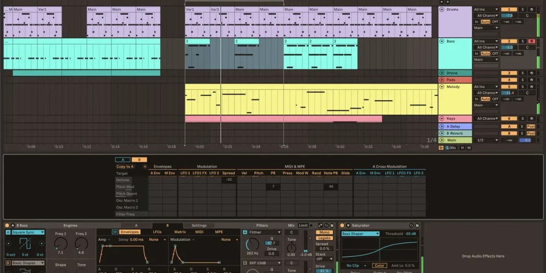Viewport: 546px width, 273px height.
Task: Toggle Post on the A Delay return
Action: [x=531, y=127]
